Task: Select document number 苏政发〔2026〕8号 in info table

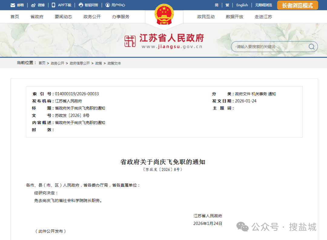Action: coord(72,115)
